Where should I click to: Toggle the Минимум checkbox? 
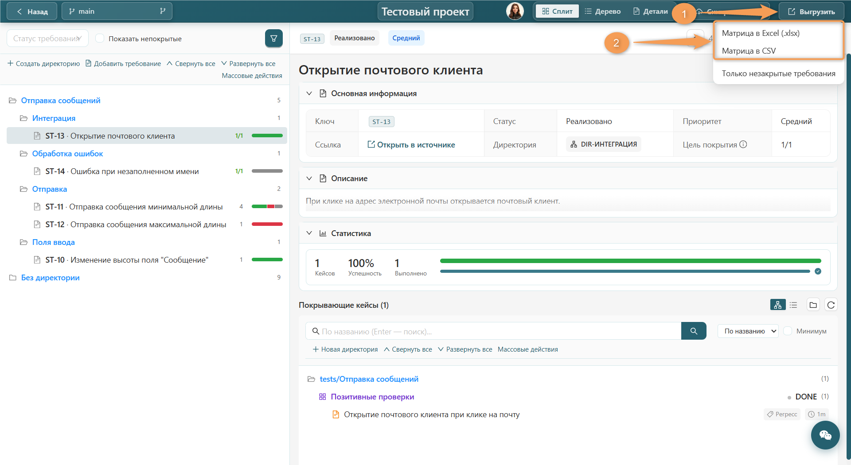[788, 331]
